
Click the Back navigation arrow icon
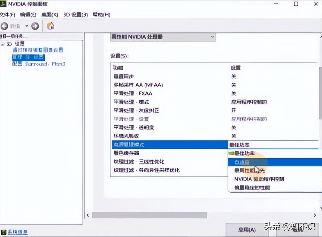pos(4,26)
